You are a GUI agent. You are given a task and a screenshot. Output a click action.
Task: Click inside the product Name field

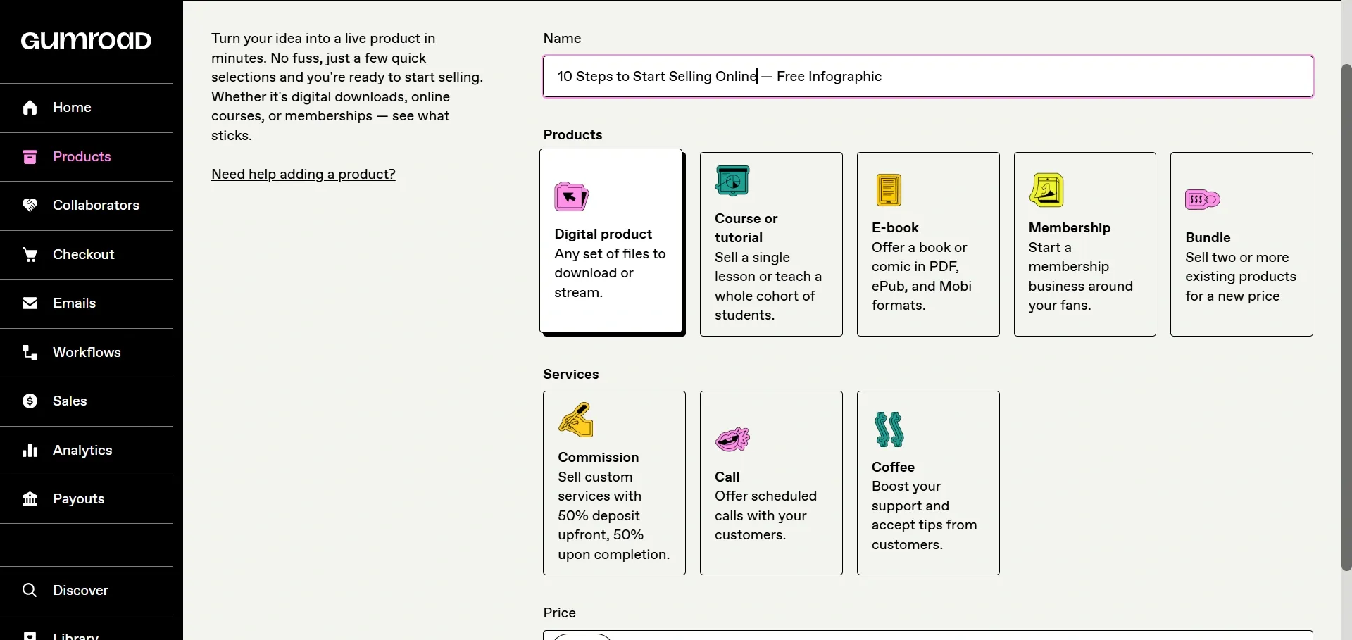tap(928, 77)
